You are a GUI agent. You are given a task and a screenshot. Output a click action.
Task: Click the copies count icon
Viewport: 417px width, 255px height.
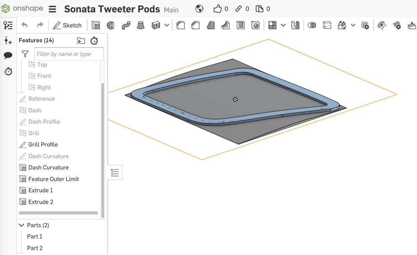click(x=259, y=9)
